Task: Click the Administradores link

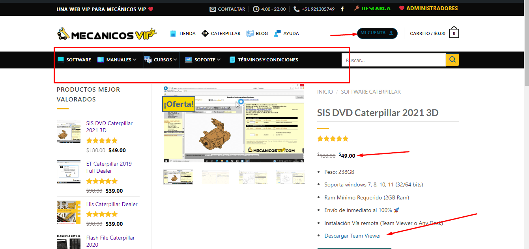Action: 432,8
